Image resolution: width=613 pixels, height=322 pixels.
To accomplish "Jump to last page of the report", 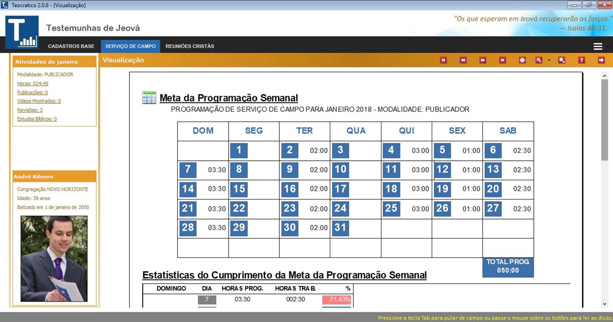I will (502, 60).
